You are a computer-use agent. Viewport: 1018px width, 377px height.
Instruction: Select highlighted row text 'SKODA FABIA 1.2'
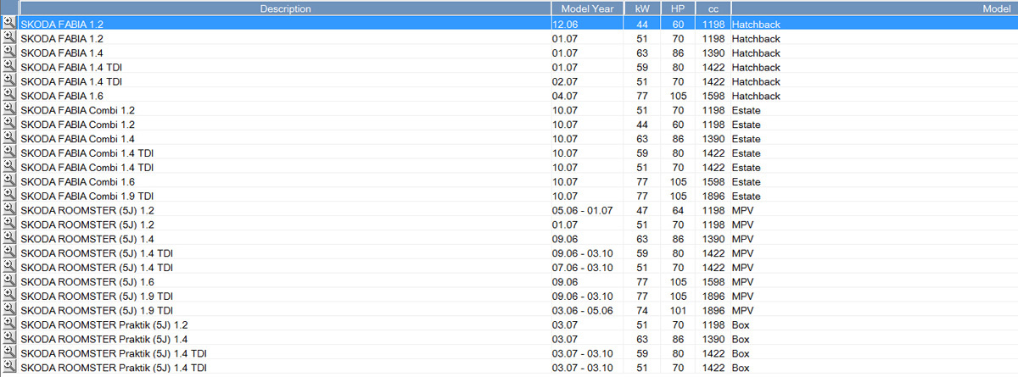point(62,24)
